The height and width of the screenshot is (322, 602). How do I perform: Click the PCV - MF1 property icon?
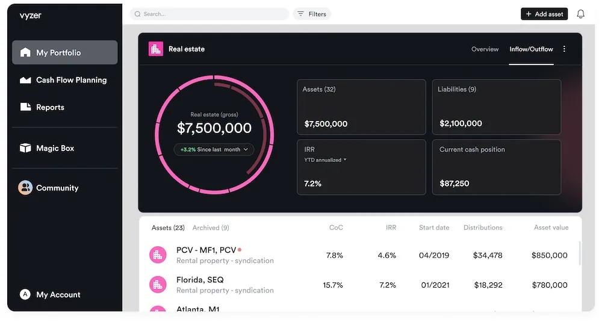click(x=158, y=255)
